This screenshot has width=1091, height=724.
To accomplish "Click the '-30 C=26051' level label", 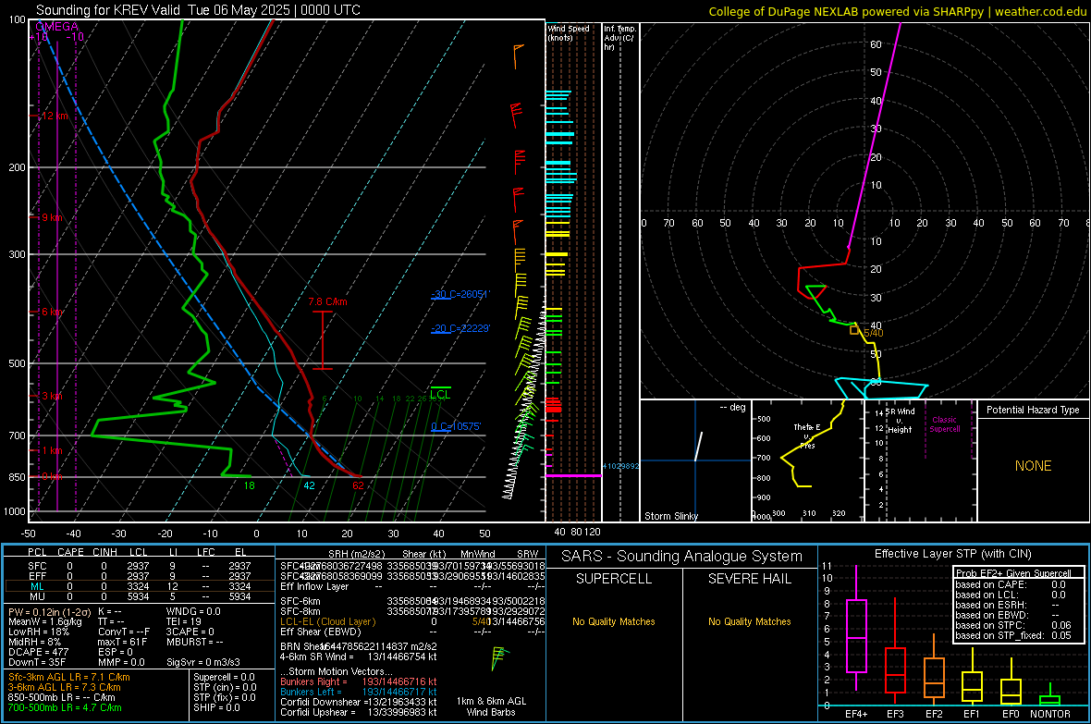I will pos(460,294).
